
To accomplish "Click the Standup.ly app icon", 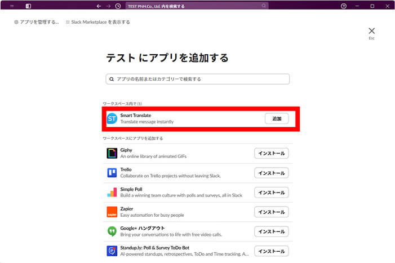I will coord(112,251).
